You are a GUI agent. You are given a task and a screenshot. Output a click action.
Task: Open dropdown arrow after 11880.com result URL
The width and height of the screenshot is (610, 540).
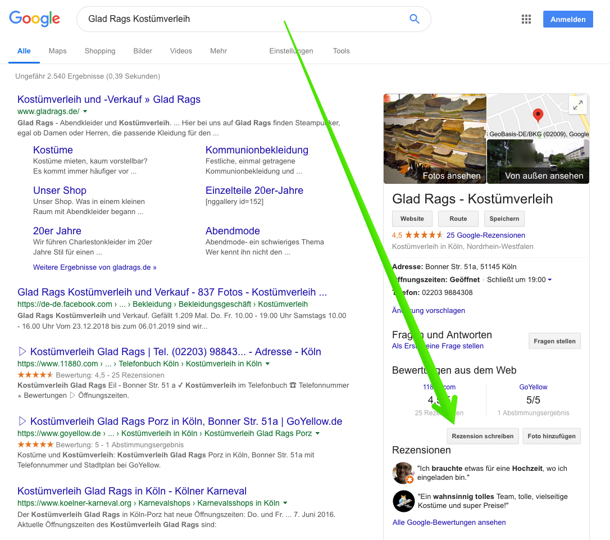[267, 364]
